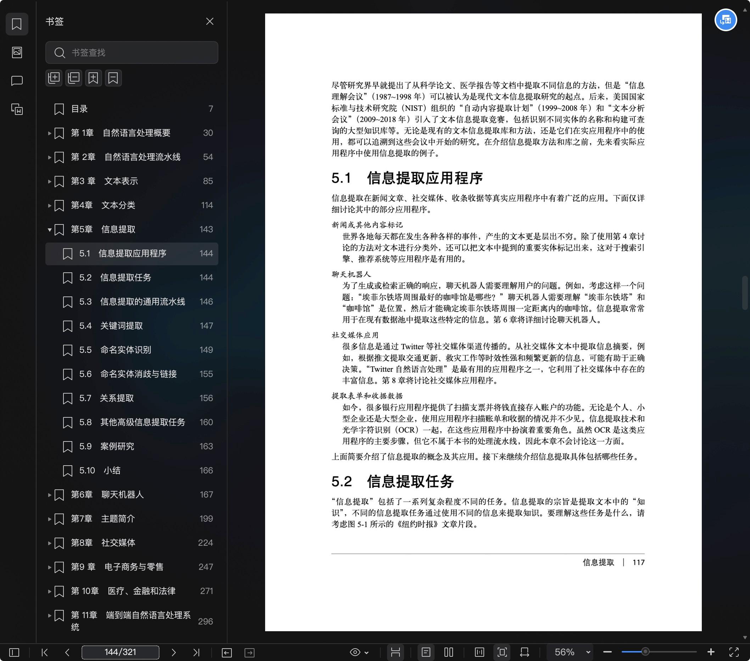This screenshot has height=661, width=750.
Task: Open the eye view mode dropdown
Action: (x=359, y=652)
